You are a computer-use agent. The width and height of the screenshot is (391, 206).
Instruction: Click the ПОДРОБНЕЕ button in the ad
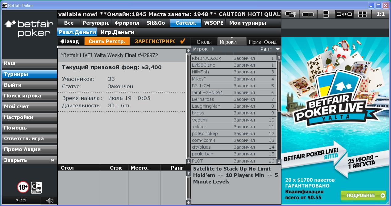click(x=363, y=195)
